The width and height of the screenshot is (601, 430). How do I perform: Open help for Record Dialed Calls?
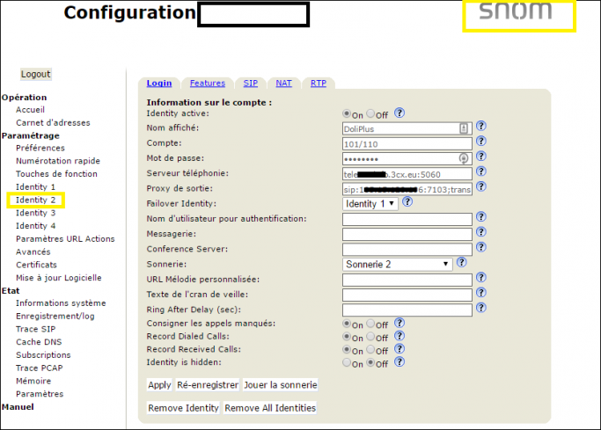coord(399,336)
